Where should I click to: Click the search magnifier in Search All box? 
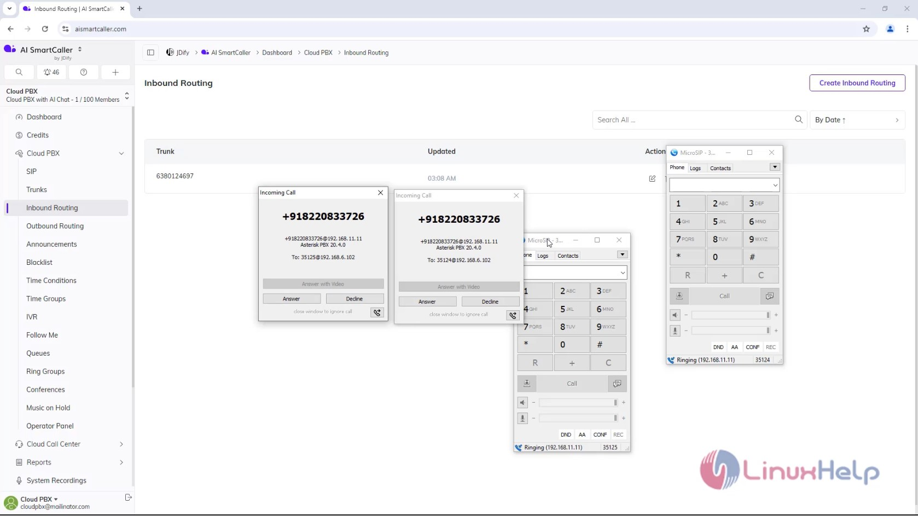tap(799, 120)
